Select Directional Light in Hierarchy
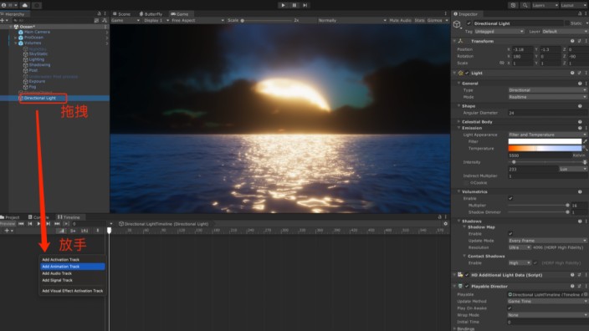 pos(40,98)
